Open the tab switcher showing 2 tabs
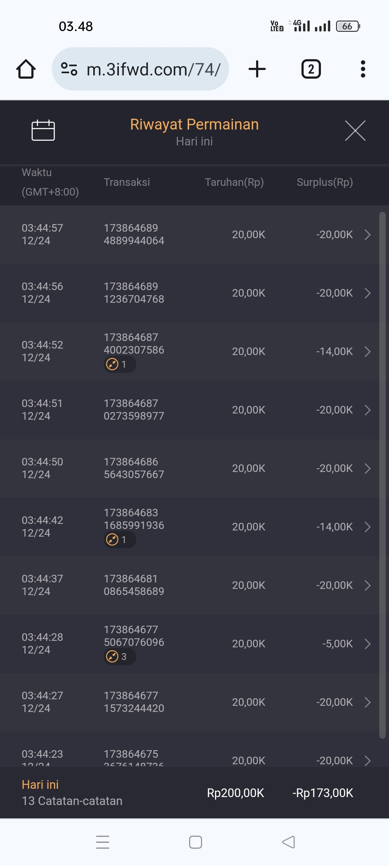 point(311,69)
